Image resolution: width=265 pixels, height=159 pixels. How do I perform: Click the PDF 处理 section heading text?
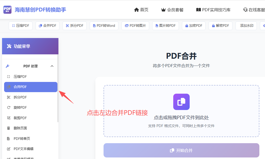point(30,66)
